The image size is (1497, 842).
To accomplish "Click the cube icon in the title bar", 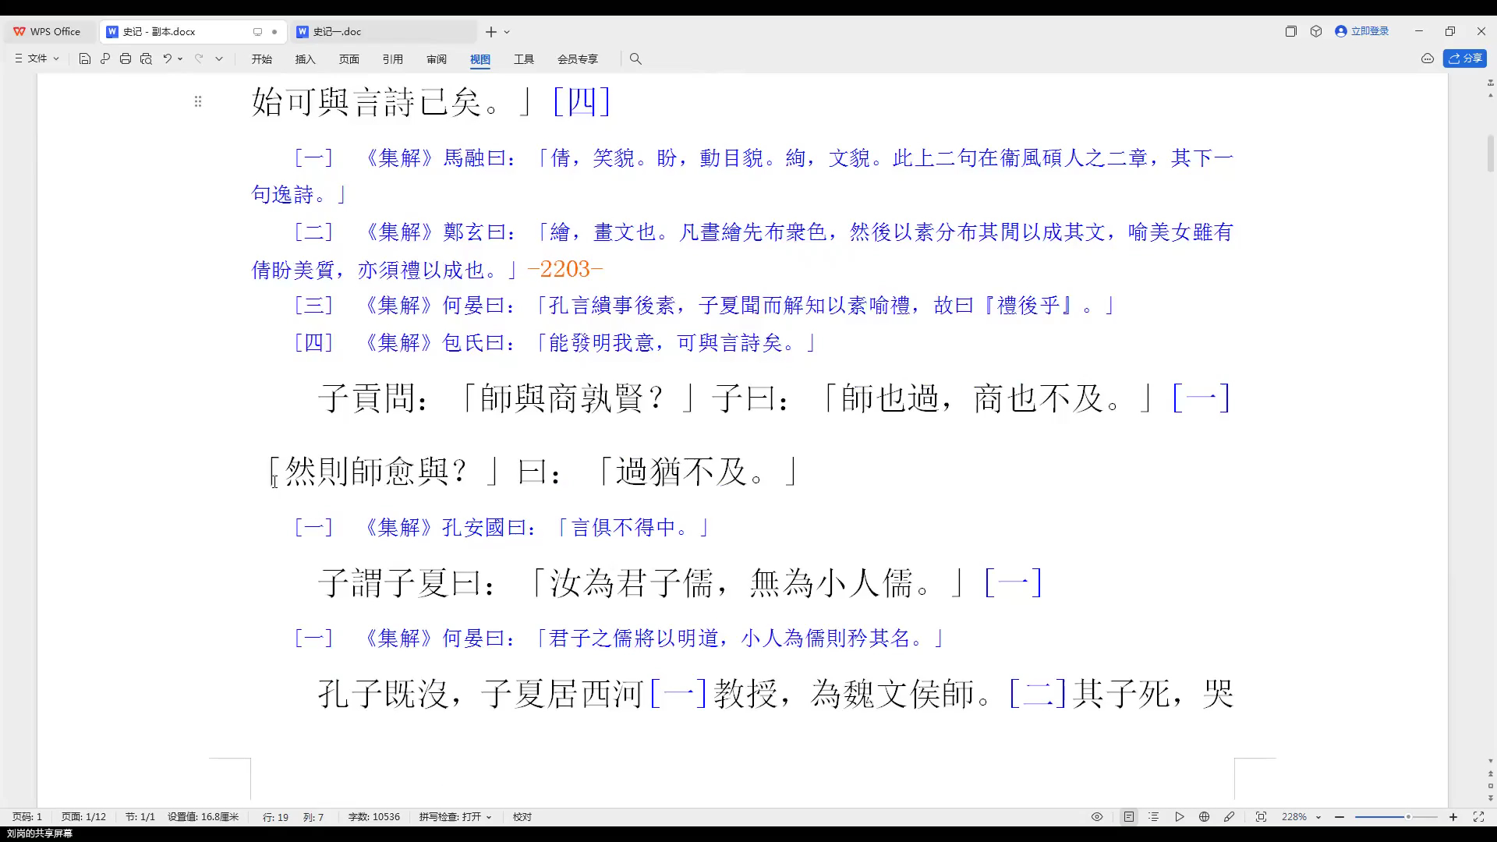I will 1316,31.
